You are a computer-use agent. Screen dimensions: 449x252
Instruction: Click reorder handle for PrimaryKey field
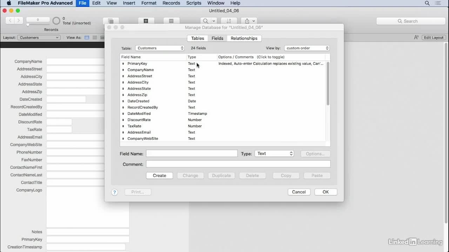[123, 64]
